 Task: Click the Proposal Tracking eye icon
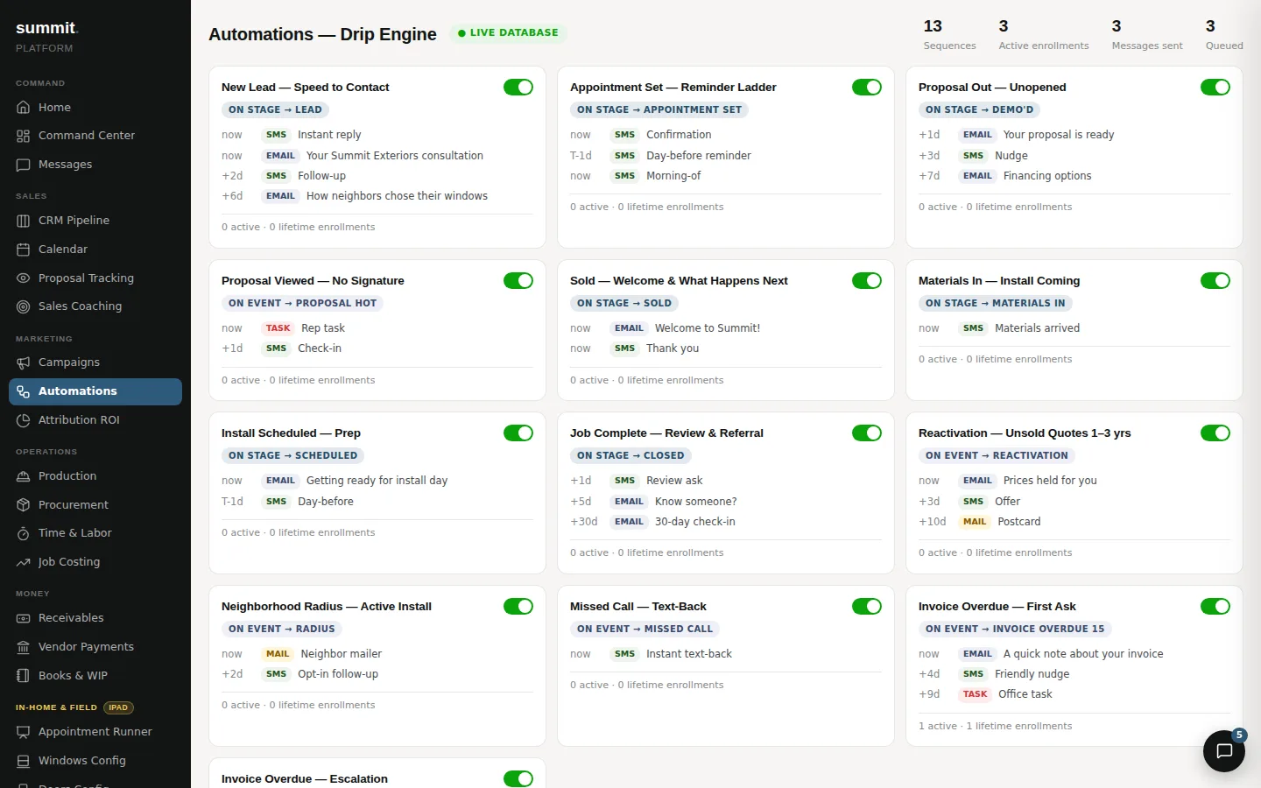(24, 278)
